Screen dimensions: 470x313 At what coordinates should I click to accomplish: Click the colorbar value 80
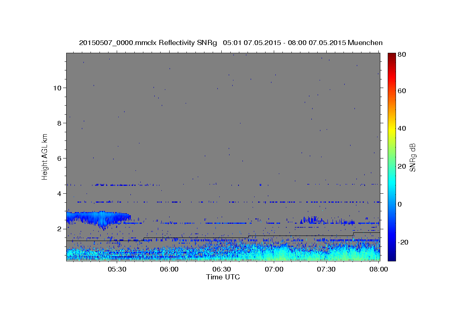[x=402, y=55]
